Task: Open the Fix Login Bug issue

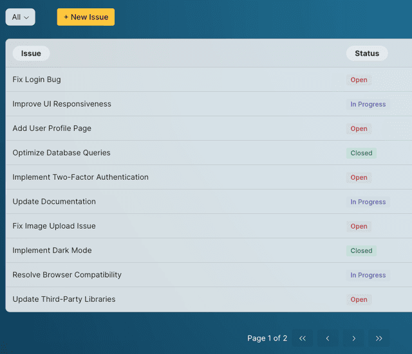Action: (x=37, y=80)
